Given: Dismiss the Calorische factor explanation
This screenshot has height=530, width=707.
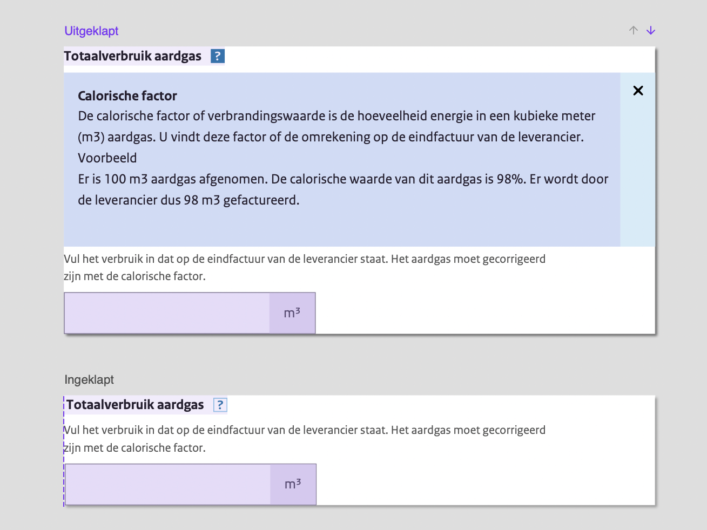Looking at the screenshot, I should coord(638,91).
